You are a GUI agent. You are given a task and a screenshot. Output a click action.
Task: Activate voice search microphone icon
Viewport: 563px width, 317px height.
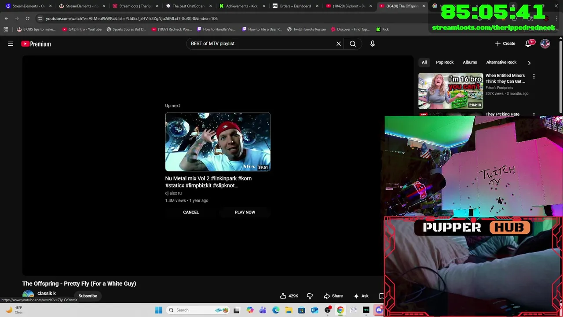(373, 44)
